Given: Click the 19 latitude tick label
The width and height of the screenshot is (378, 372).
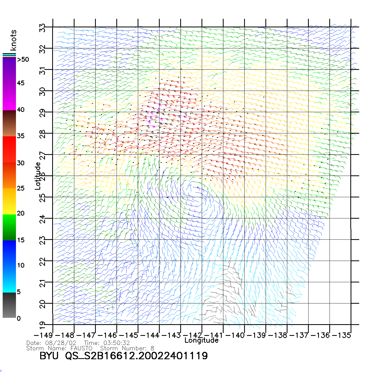Looking at the screenshot, I should (x=43, y=325).
